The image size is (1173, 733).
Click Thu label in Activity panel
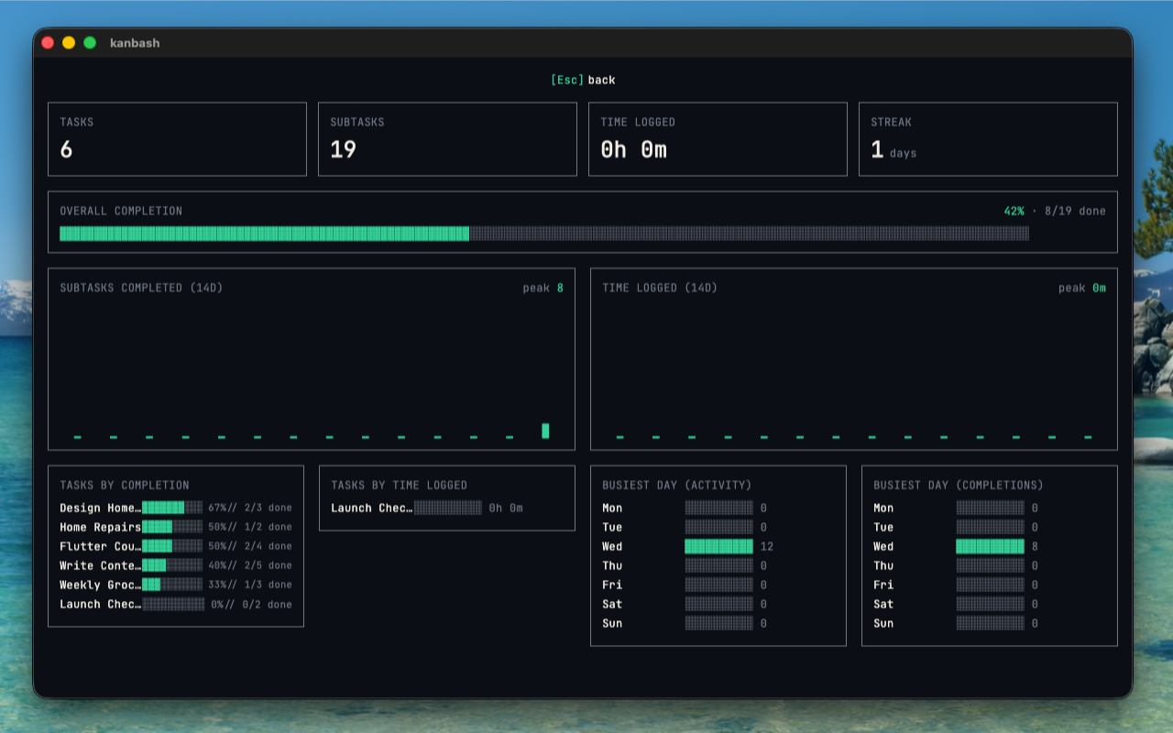point(612,565)
